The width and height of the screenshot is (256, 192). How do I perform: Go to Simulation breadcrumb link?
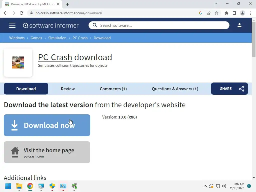(57, 38)
